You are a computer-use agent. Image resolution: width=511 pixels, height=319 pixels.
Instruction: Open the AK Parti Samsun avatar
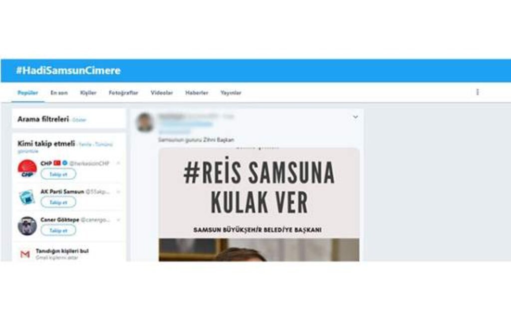[27, 197]
